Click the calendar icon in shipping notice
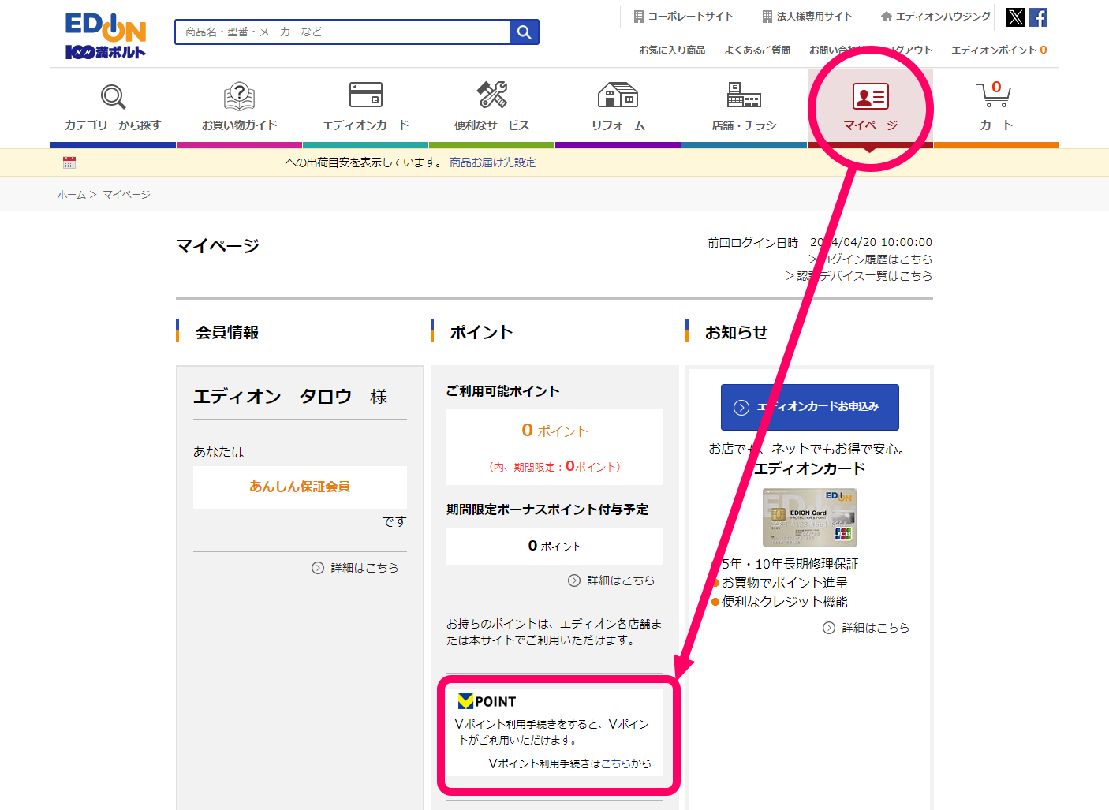 69,162
